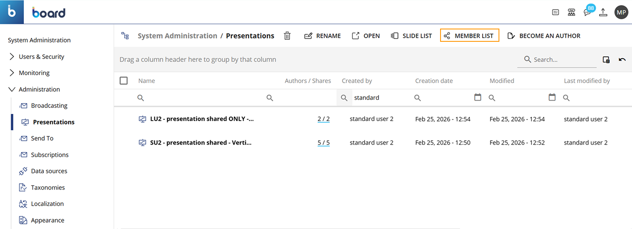Click BECOME AN AUTHOR button
632x229 pixels.
[x=544, y=36]
